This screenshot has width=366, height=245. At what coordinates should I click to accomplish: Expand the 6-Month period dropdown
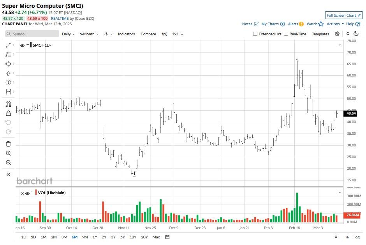[89, 34]
